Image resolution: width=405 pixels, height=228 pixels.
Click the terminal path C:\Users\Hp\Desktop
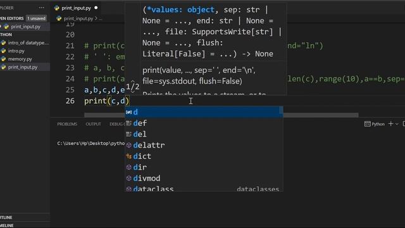[90, 143]
